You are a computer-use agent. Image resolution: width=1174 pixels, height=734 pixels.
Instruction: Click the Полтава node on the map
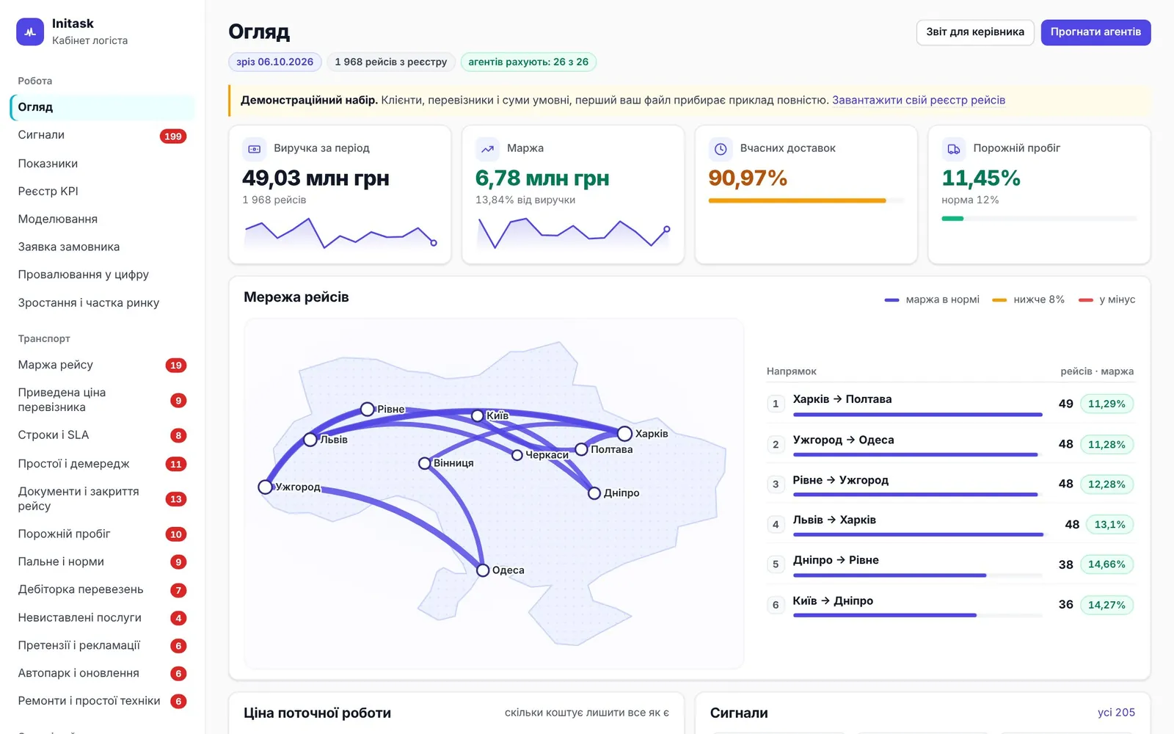point(581,449)
